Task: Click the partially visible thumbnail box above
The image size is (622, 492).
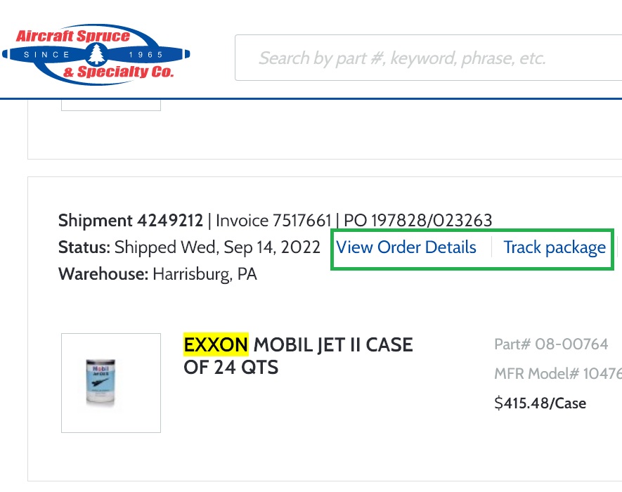Action: tap(111, 105)
